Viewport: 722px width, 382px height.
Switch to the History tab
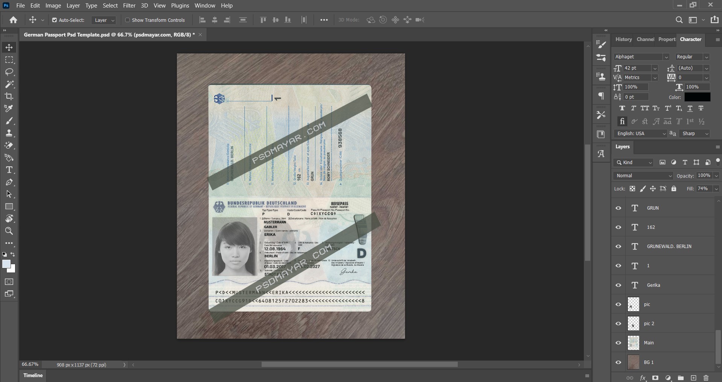pyautogui.click(x=623, y=39)
